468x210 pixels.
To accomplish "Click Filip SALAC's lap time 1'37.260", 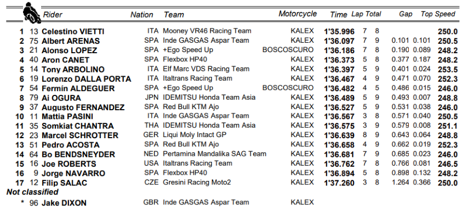I will 339,183.
